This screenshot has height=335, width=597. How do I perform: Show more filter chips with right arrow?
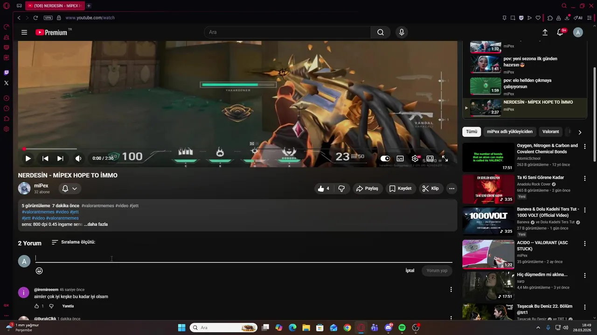(x=580, y=132)
